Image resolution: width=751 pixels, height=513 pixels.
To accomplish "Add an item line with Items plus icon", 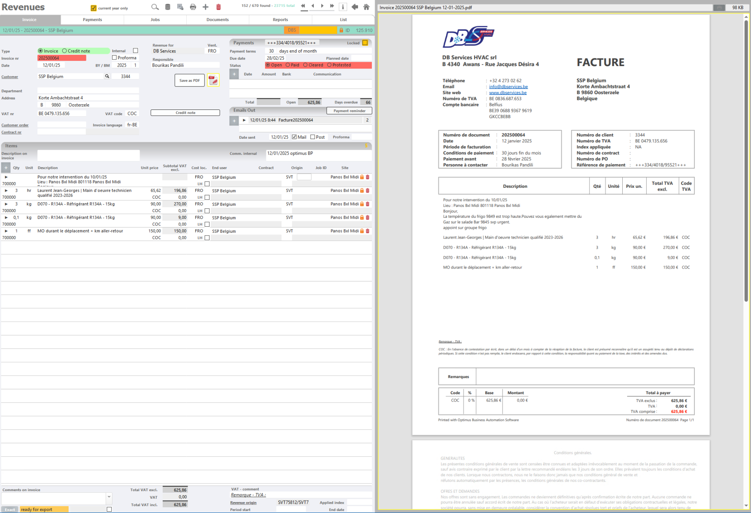I will pos(6,167).
